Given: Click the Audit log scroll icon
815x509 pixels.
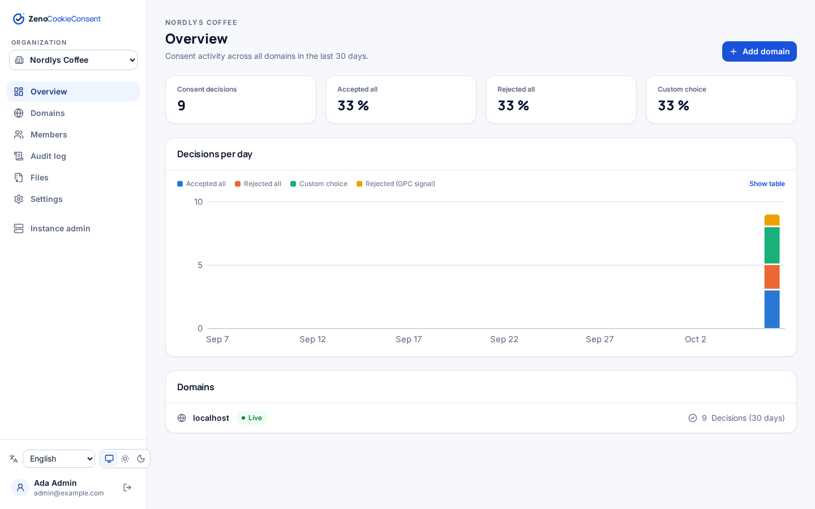Looking at the screenshot, I should pos(19,156).
